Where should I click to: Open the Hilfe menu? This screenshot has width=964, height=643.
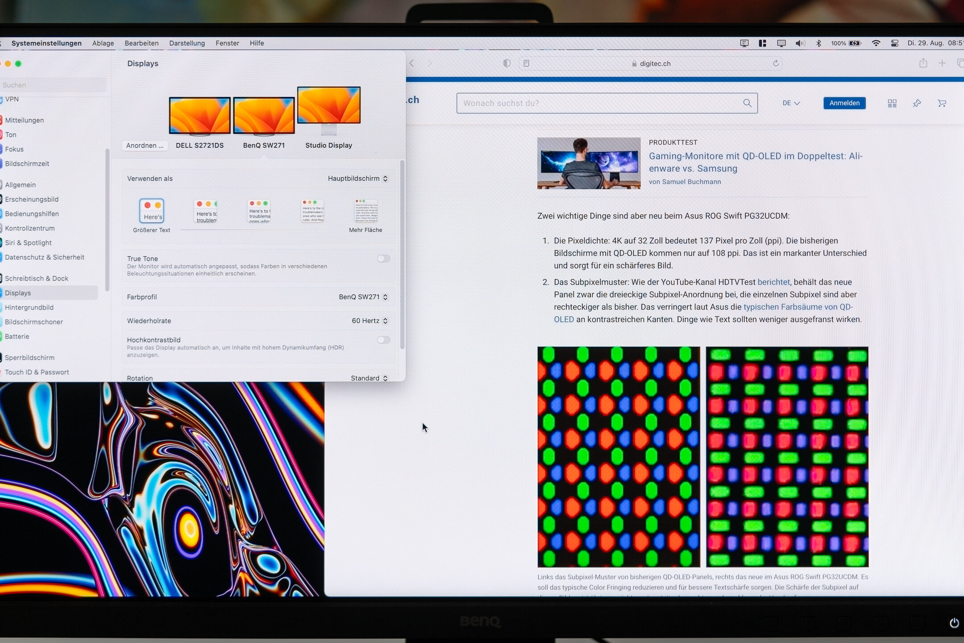coord(257,43)
